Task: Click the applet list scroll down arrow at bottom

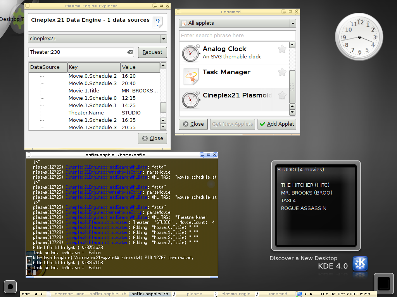Action: (292, 112)
